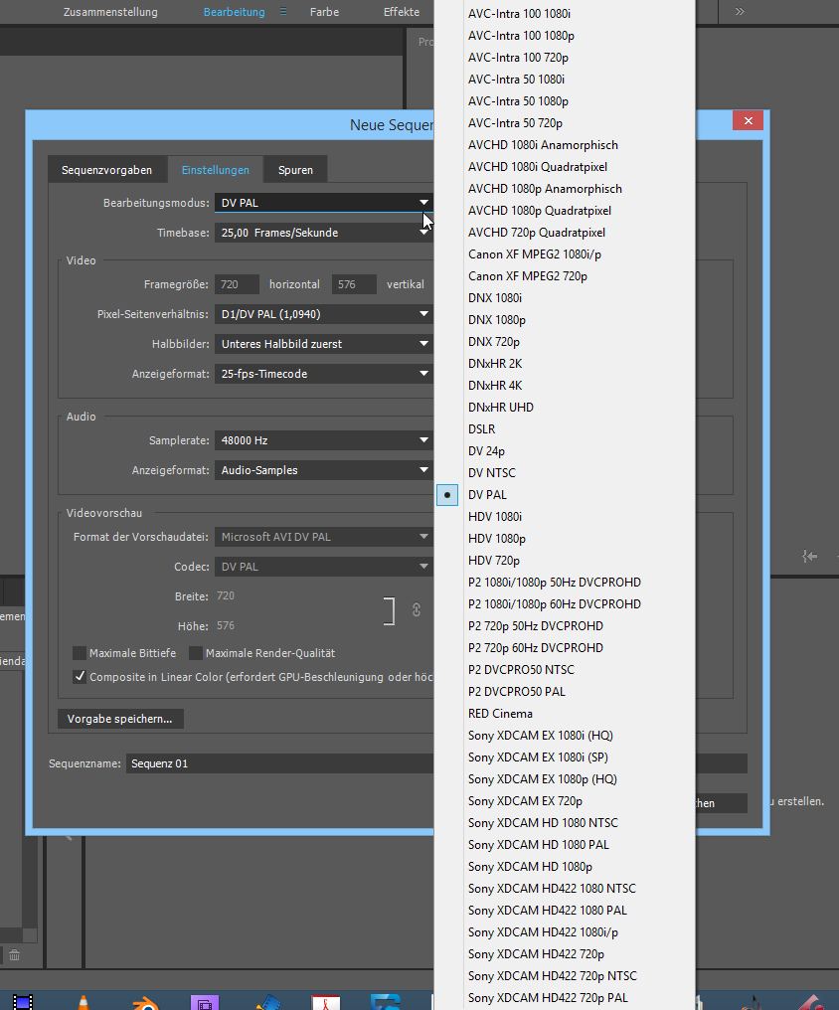Open the Timebase dropdown

323,233
